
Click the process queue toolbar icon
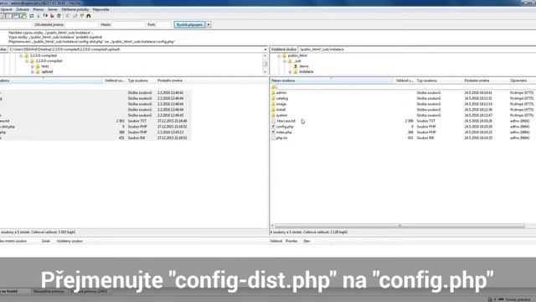(x=39, y=16)
